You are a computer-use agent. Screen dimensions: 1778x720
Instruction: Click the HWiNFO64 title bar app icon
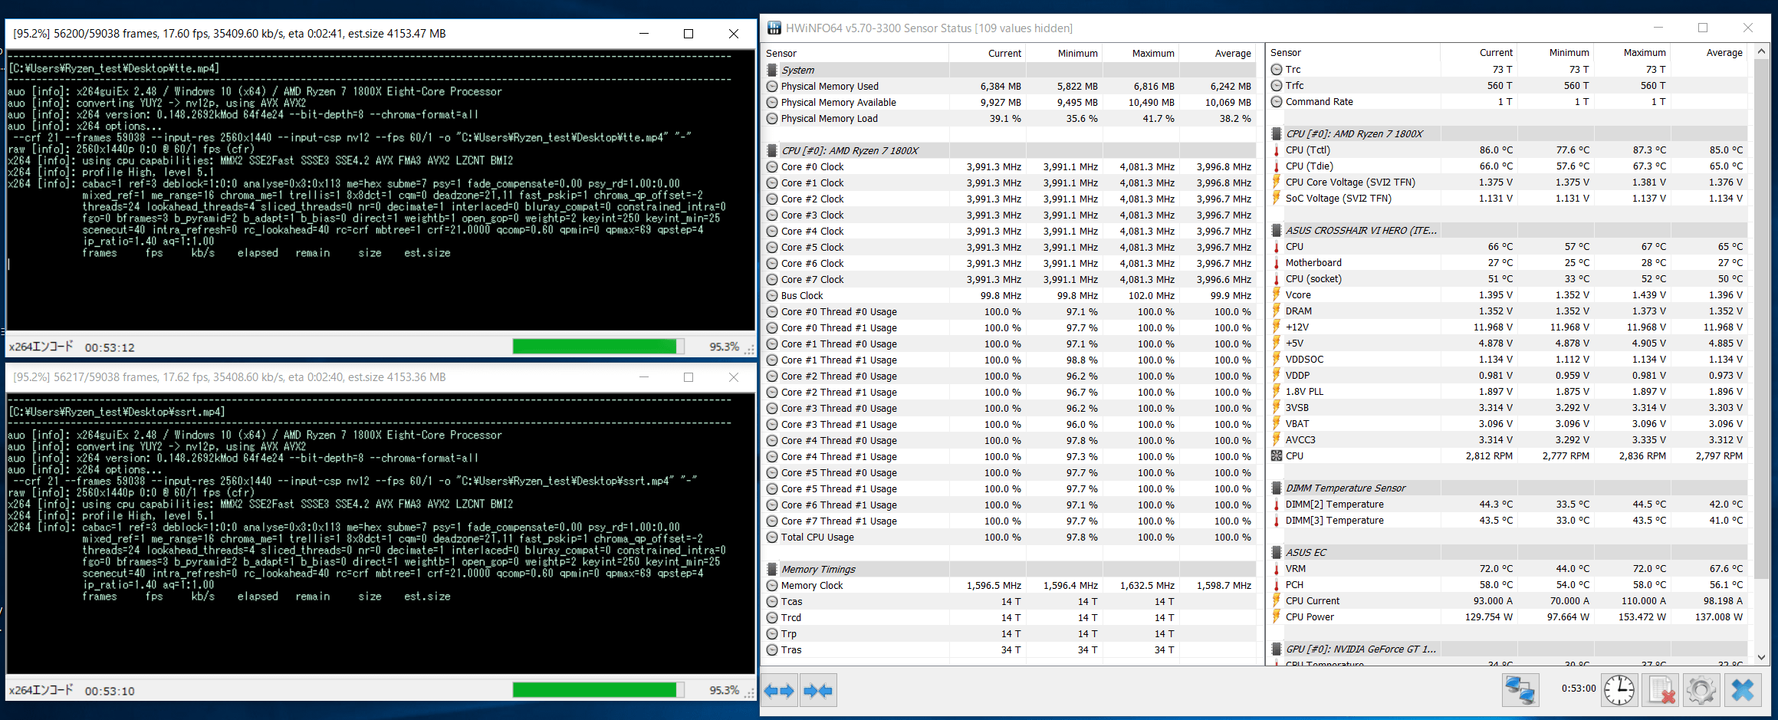774,28
